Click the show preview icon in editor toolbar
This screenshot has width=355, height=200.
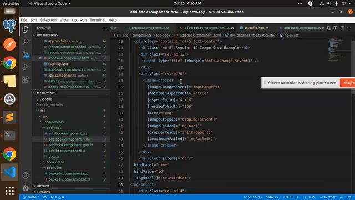coord(336,28)
